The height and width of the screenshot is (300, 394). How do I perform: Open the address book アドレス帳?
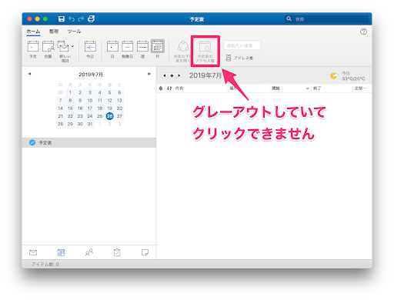239,58
